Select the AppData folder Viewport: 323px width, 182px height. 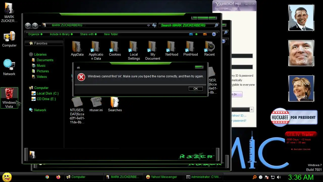(x=77, y=49)
